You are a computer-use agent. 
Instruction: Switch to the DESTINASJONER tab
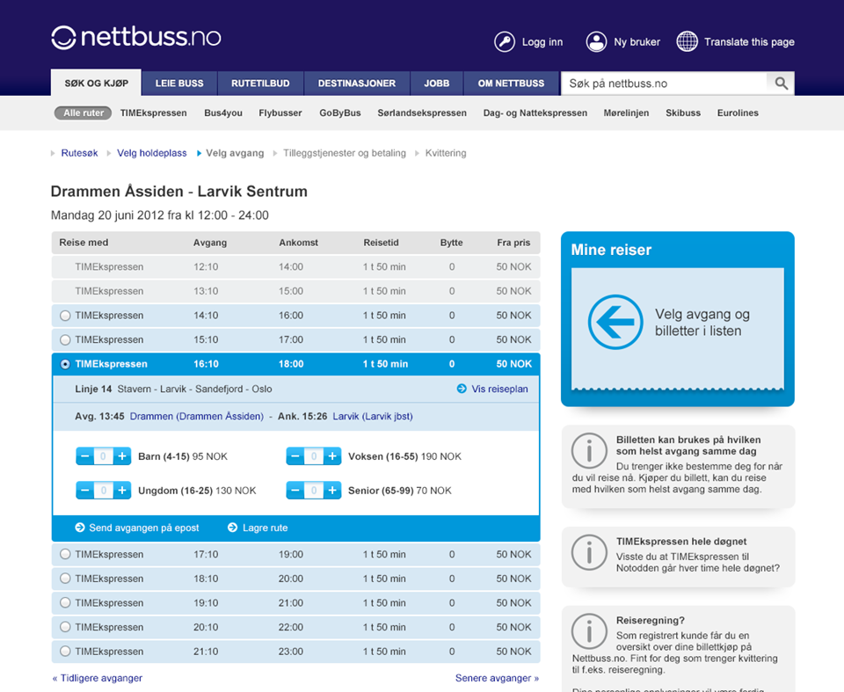[x=357, y=84]
